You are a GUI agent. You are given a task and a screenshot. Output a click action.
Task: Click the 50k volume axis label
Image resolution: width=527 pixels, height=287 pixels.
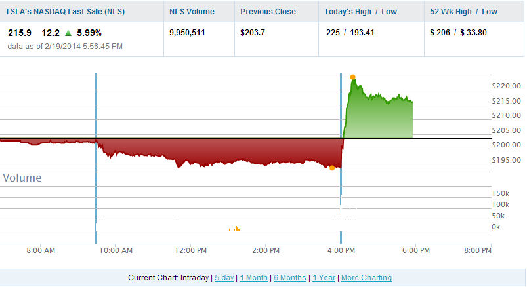click(498, 216)
